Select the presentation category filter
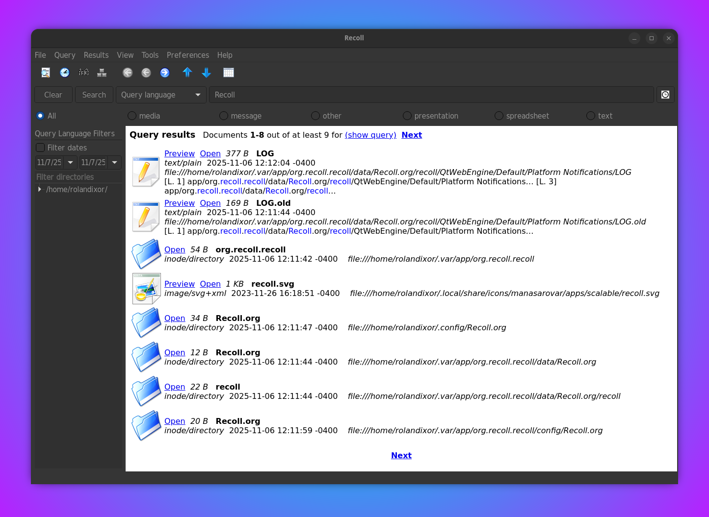Viewport: 709px width, 517px height. [x=407, y=116]
